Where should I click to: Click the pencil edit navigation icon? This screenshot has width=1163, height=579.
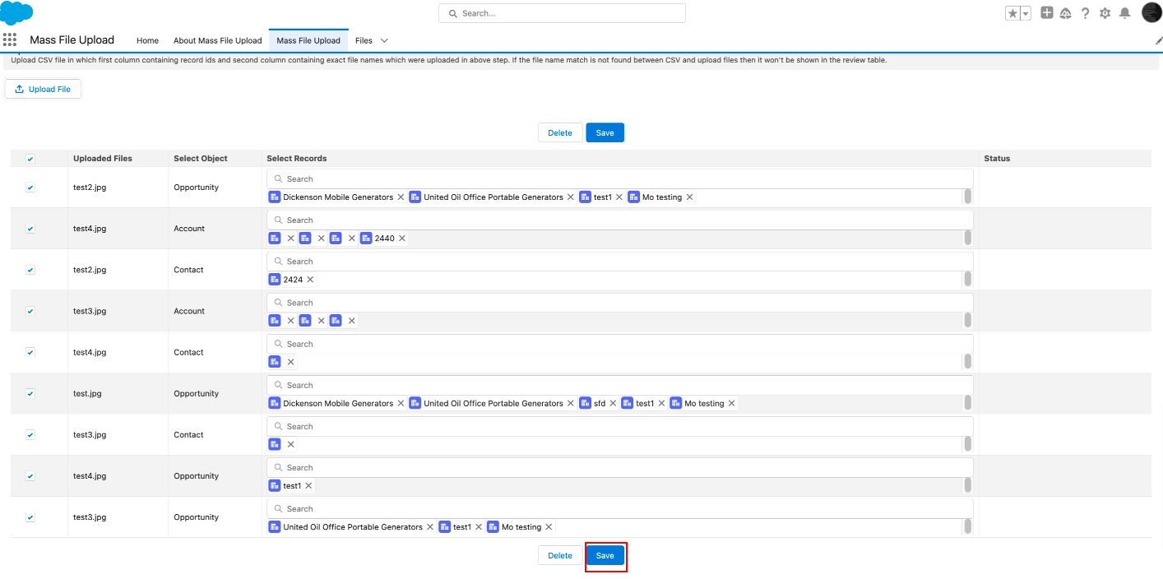click(x=1159, y=40)
